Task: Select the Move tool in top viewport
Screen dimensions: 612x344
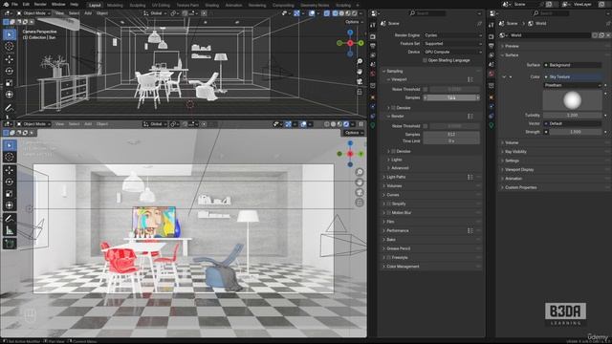Action: [9, 59]
